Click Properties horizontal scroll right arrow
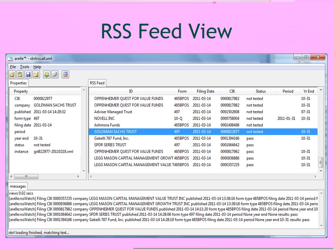Image resolution: width=333 pixels, height=249 pixels. click(78, 176)
